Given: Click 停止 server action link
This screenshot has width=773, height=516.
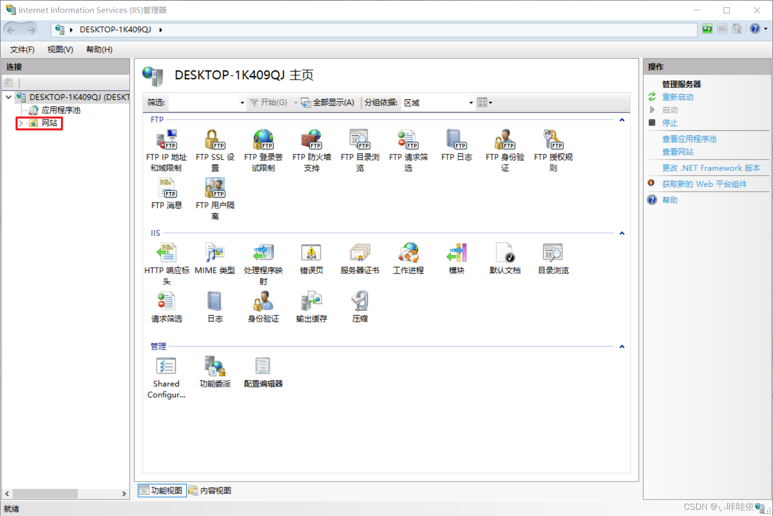Looking at the screenshot, I should 670,123.
